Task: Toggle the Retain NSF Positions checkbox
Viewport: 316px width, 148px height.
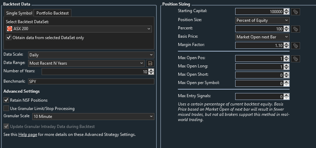Action: click(x=6, y=100)
